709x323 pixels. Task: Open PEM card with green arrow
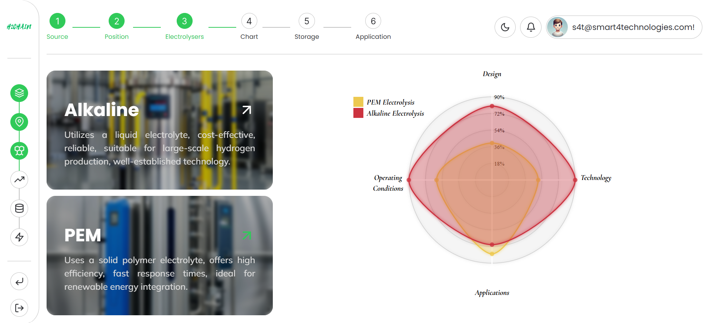247,235
